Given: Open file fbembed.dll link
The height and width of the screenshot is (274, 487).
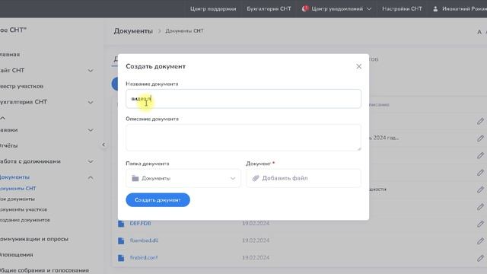Looking at the screenshot, I should [x=144, y=241].
